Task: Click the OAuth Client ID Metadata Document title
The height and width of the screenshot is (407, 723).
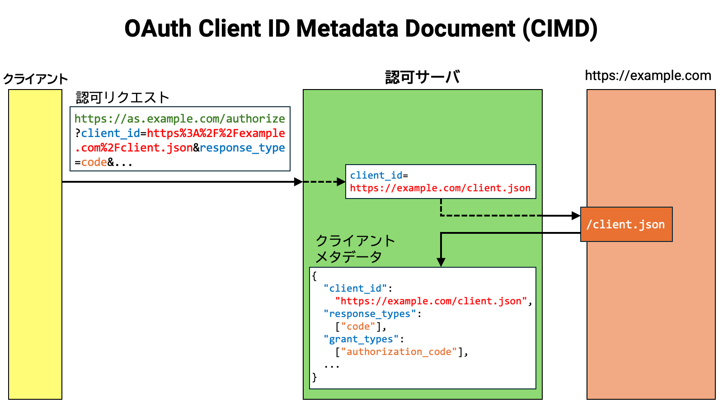Action: coord(361,28)
